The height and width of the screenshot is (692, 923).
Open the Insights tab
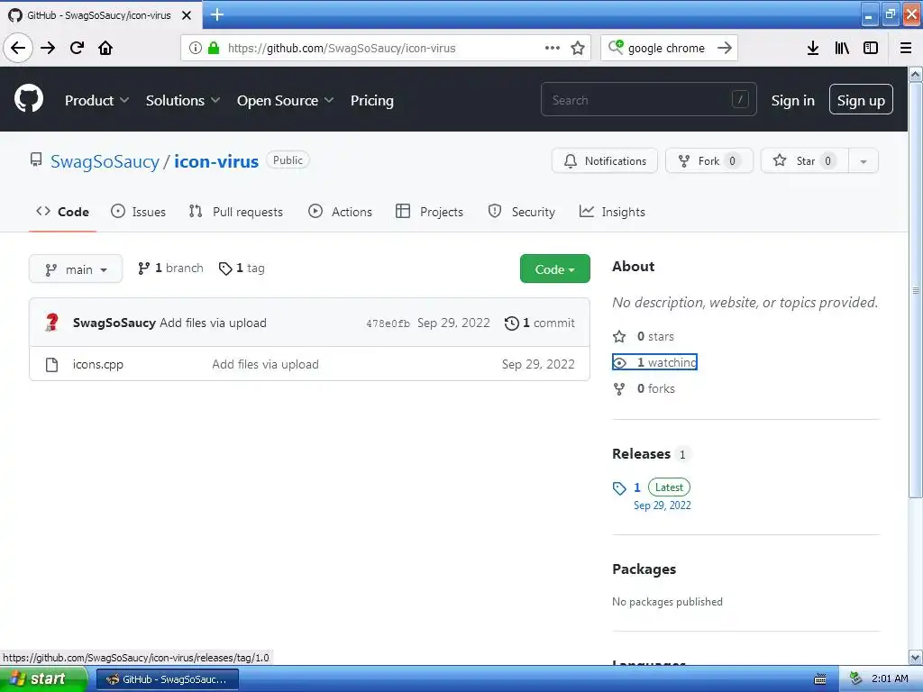point(612,212)
